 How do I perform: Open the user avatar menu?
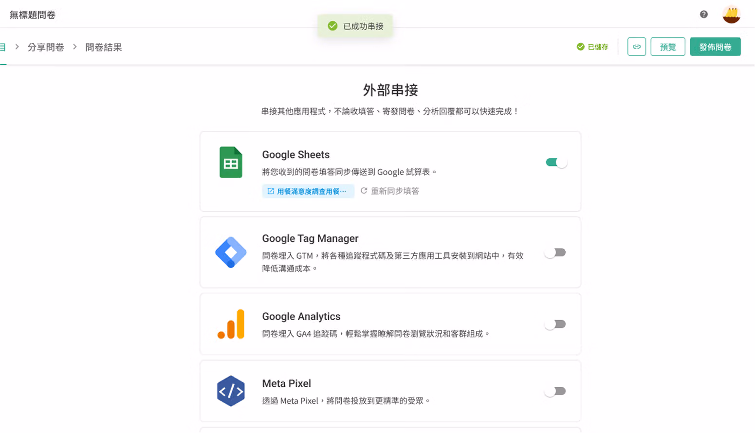point(731,15)
